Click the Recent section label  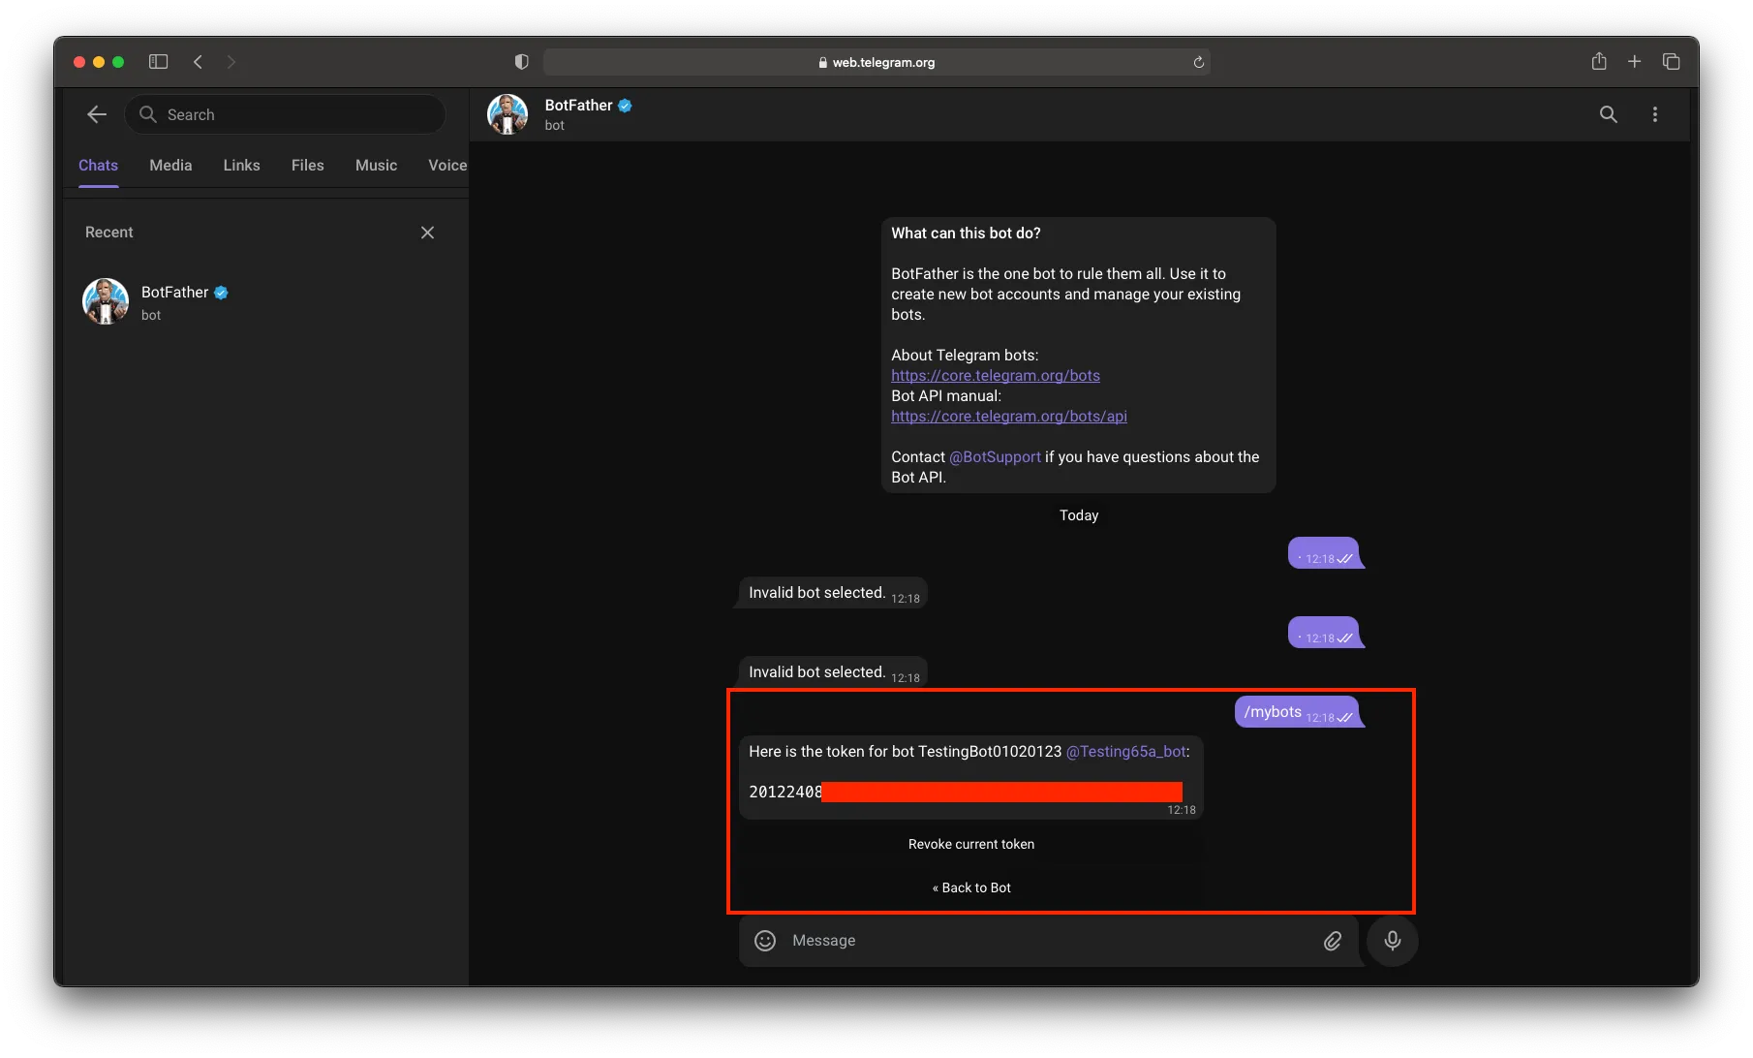[109, 233]
